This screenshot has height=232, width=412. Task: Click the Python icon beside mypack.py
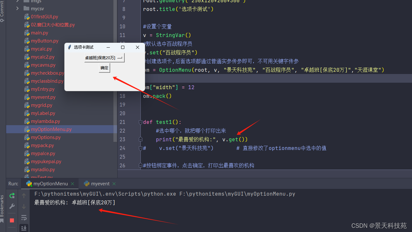[x=27, y=145]
